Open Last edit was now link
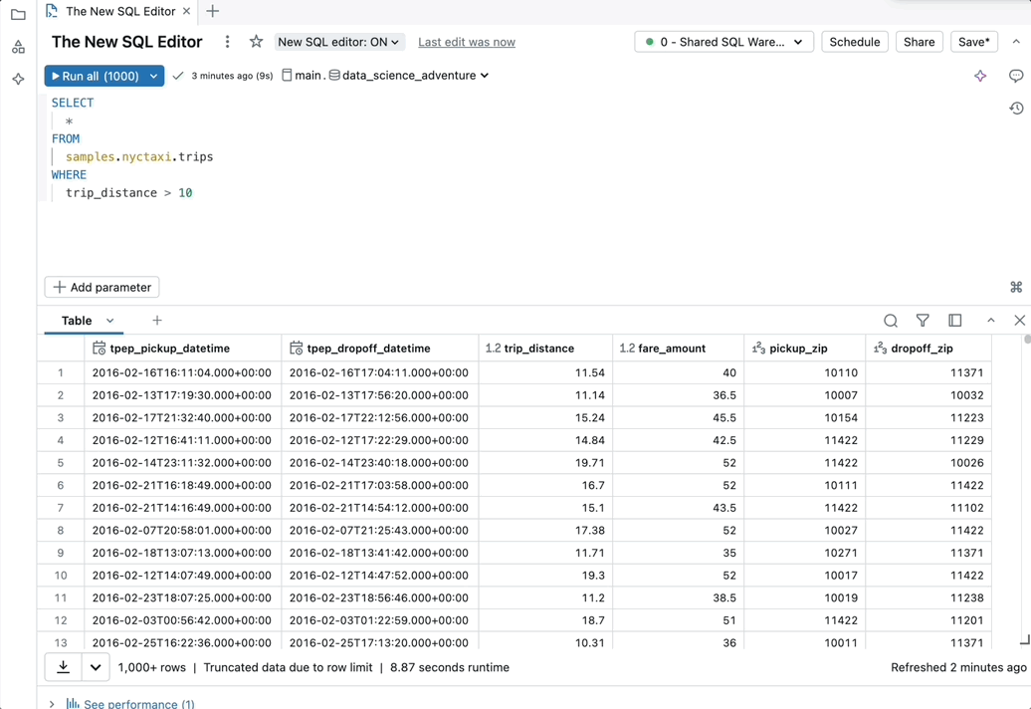Image resolution: width=1031 pixels, height=709 pixels. pyautogui.click(x=467, y=42)
